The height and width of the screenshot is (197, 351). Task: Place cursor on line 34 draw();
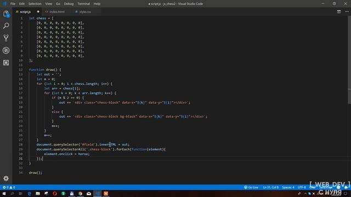coord(35,173)
